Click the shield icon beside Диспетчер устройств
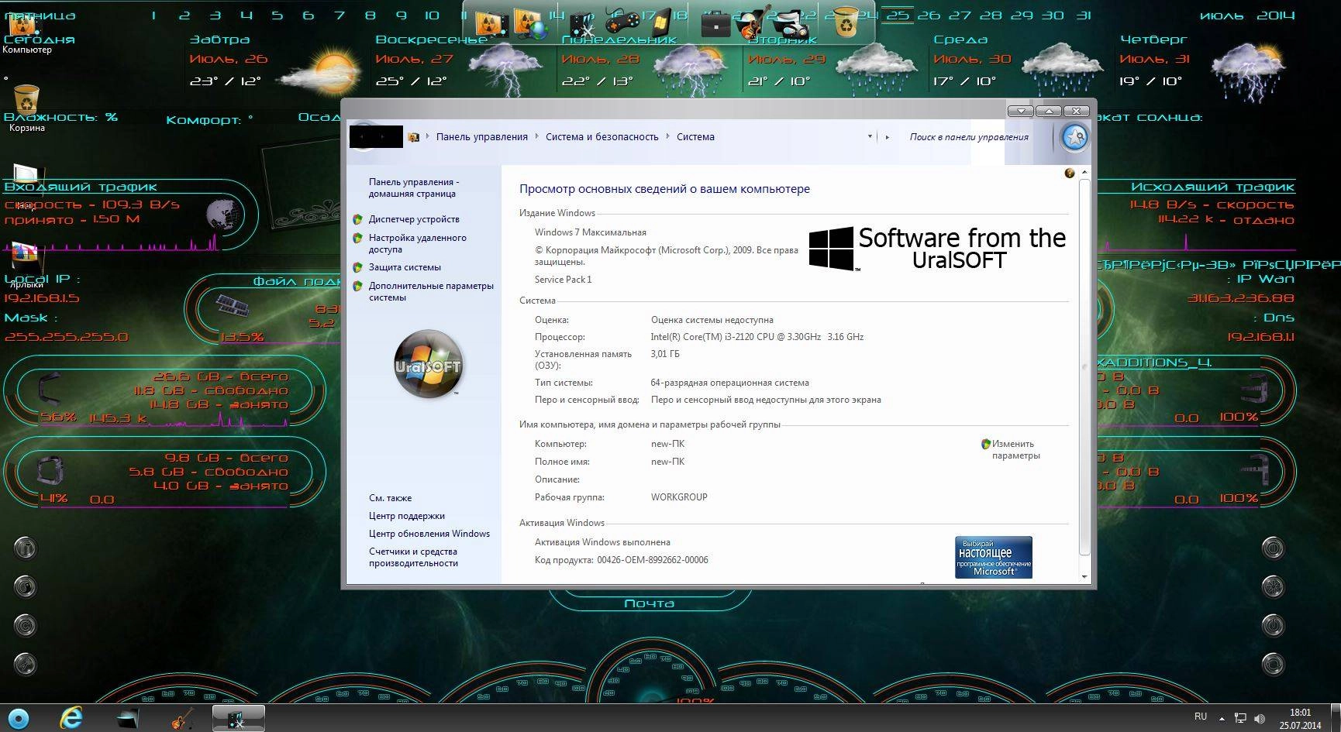The height and width of the screenshot is (732, 1341). click(357, 219)
